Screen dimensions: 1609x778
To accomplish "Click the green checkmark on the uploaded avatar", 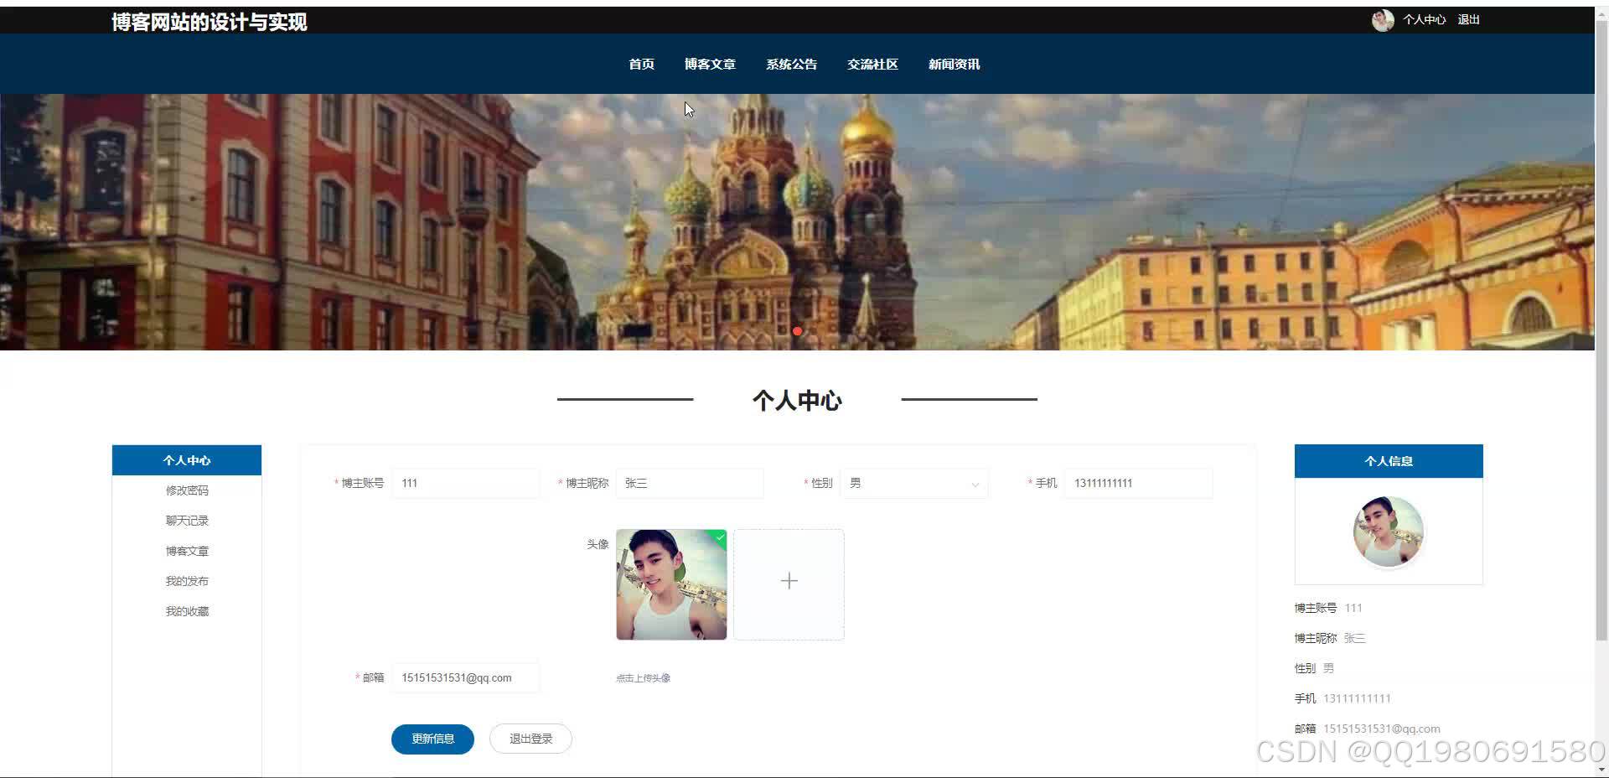I will (x=718, y=539).
